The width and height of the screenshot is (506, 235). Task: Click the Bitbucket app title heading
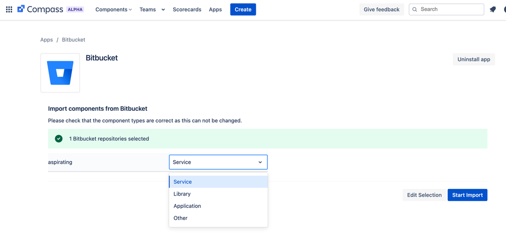(102, 58)
